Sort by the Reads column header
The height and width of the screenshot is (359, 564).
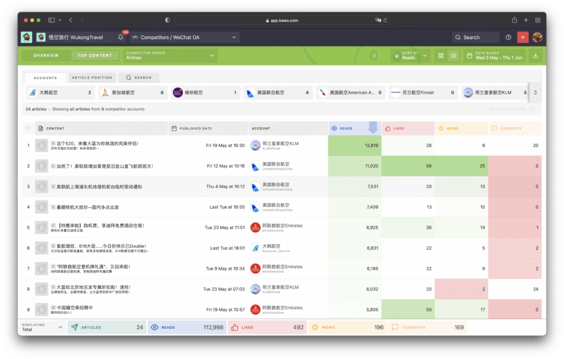point(355,128)
